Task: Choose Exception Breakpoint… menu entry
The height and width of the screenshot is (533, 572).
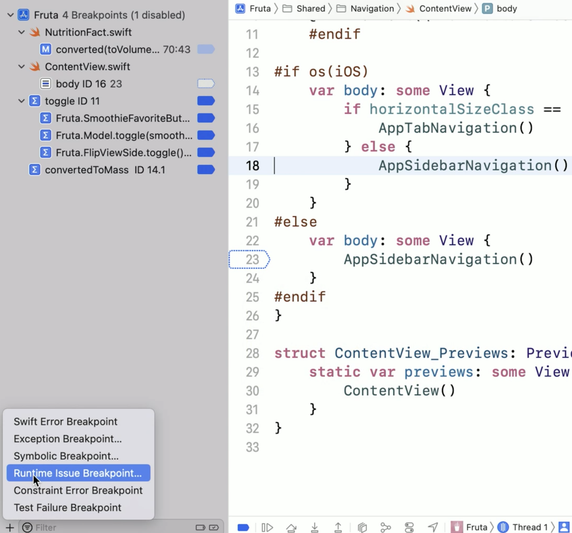Action: [x=79, y=439]
